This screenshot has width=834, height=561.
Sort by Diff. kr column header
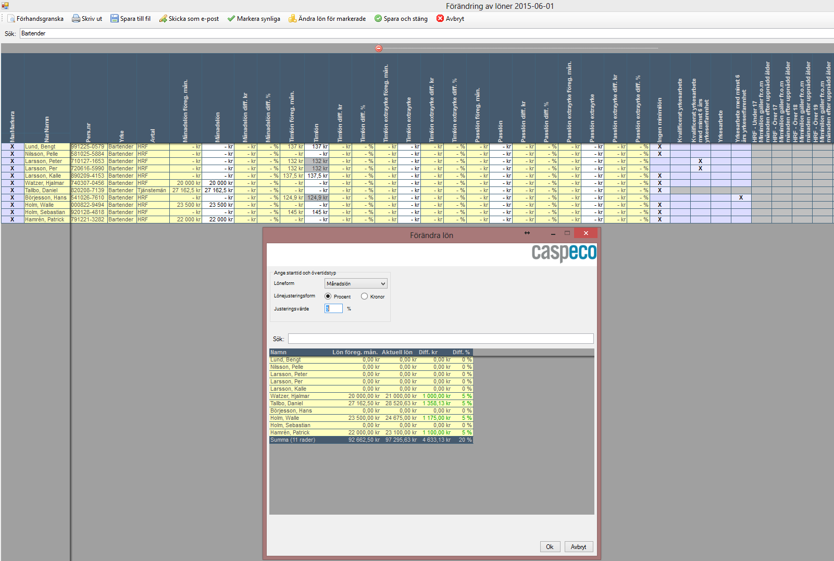(x=434, y=353)
